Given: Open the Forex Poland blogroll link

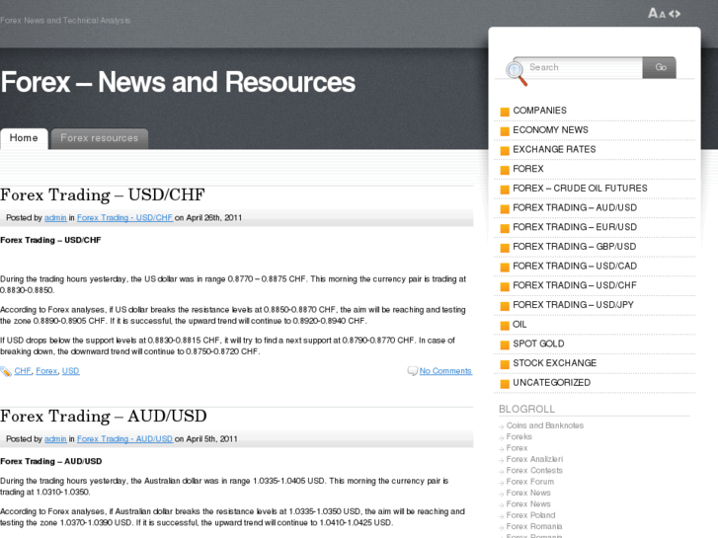Looking at the screenshot, I should (530, 515).
